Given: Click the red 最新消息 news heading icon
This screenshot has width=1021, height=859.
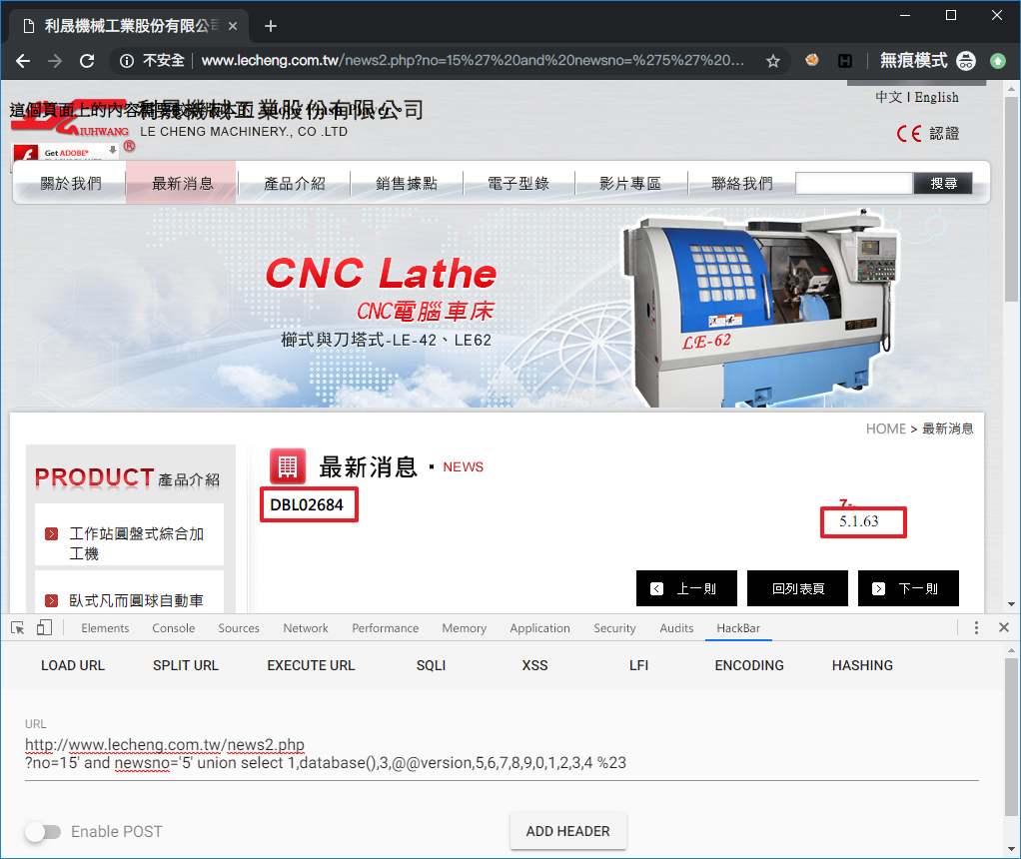Looking at the screenshot, I should pyautogui.click(x=287, y=466).
